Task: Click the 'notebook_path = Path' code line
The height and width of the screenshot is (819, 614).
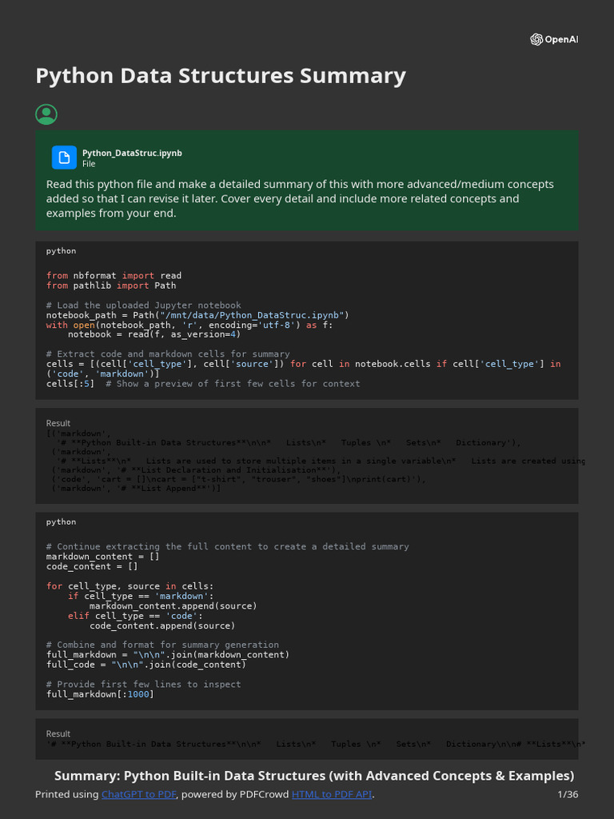Action: 197,315
